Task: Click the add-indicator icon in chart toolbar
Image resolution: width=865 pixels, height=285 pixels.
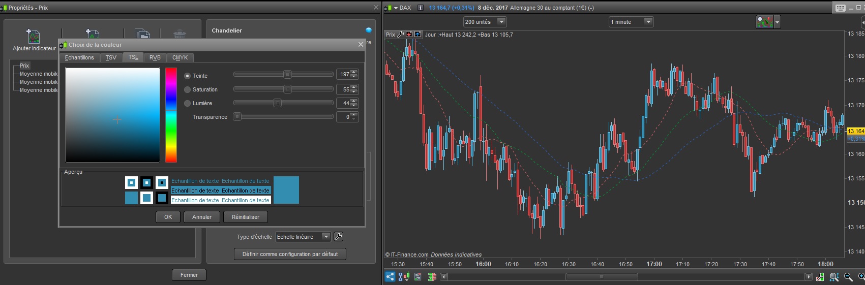Action: (765, 22)
